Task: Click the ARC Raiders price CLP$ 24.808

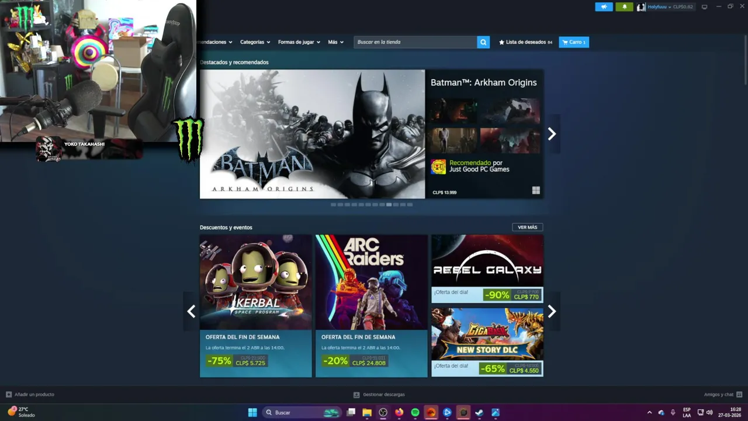Action: (369, 363)
